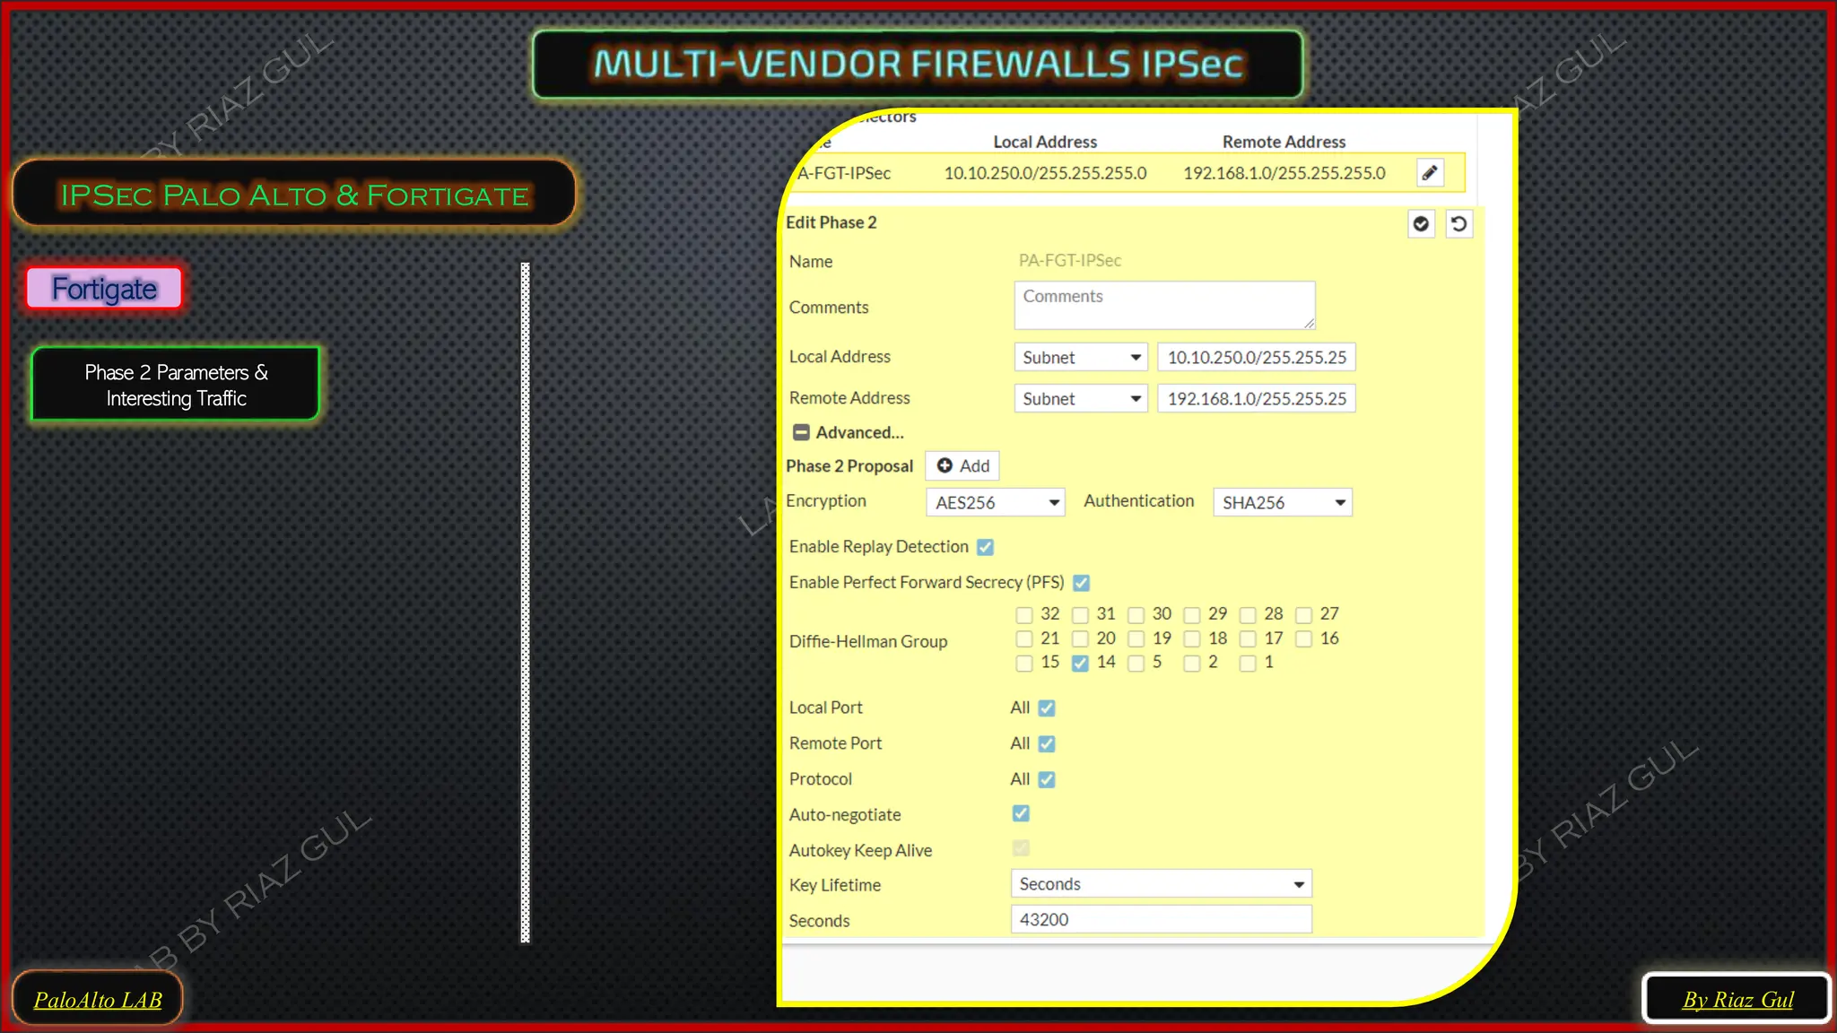Image resolution: width=1837 pixels, height=1033 pixels.
Task: Click the Add button for Phase 2 Proposal
Action: tap(962, 465)
